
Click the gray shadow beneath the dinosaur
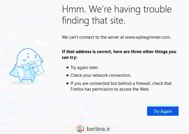pyautogui.click(x=24, y=83)
